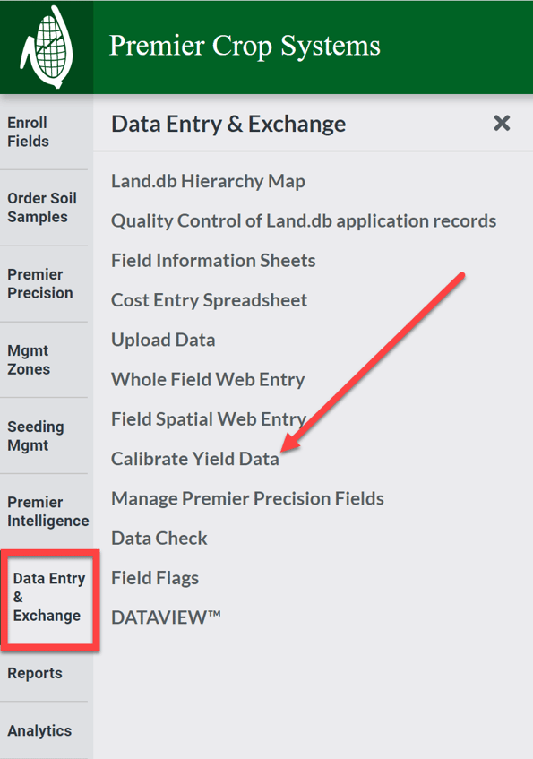Viewport: 533px width, 759px height.
Task: Click Upload Data
Action: pos(163,340)
